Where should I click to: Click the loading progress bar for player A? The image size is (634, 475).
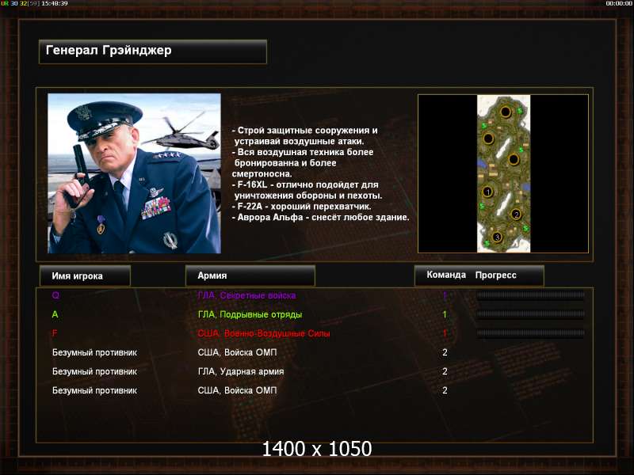[x=530, y=314]
